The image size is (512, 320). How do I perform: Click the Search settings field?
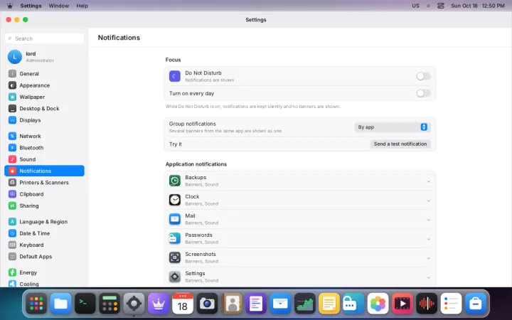44,38
